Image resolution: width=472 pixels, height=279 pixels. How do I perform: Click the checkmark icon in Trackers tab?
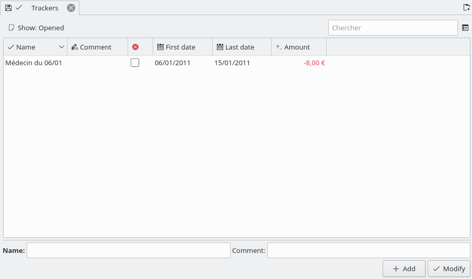point(19,7)
